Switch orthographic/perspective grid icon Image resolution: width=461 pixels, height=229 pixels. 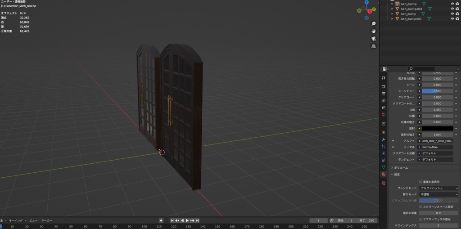(x=373, y=46)
